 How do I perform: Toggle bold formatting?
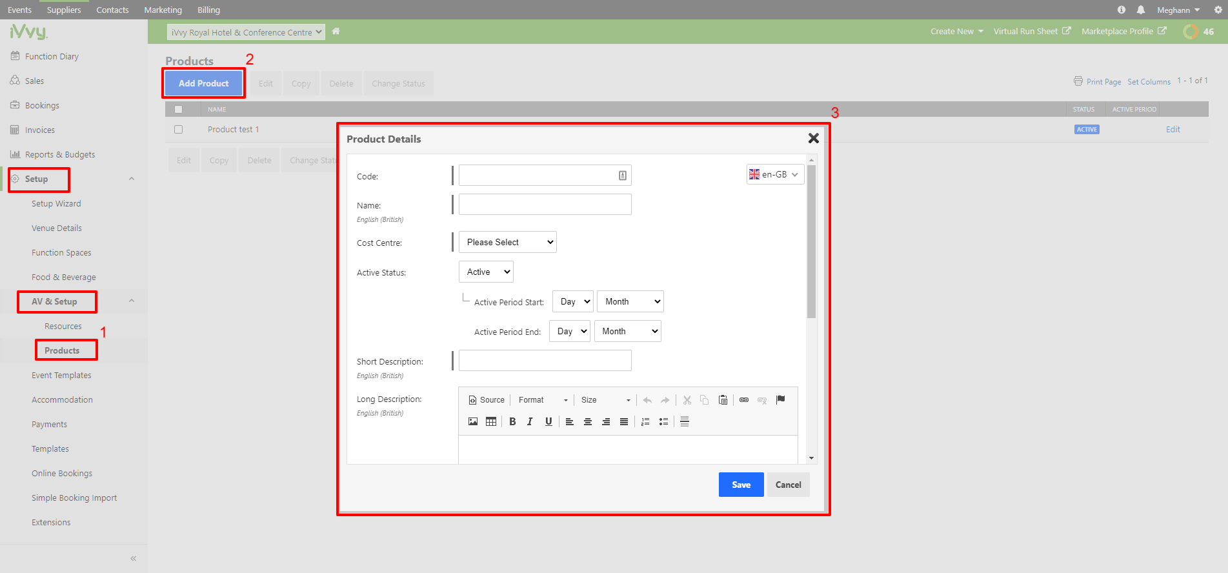click(512, 421)
